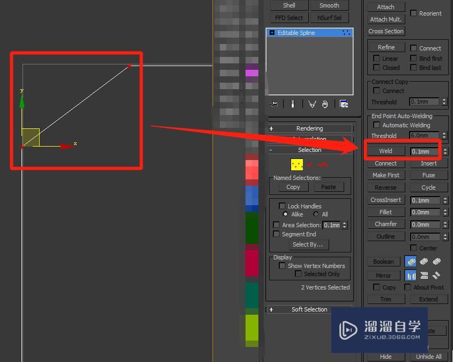The image size is (453, 362).
Task: Click the Select By button
Action: (x=308, y=244)
